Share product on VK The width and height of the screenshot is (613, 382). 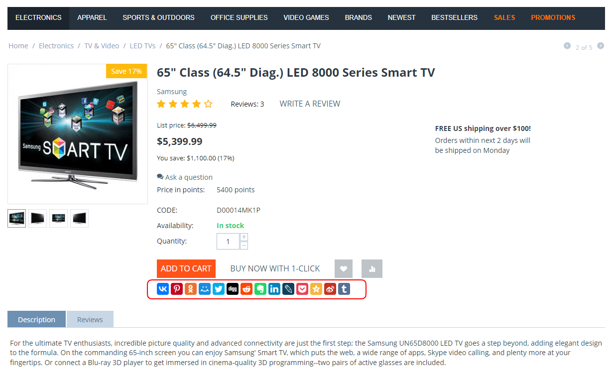[163, 289]
